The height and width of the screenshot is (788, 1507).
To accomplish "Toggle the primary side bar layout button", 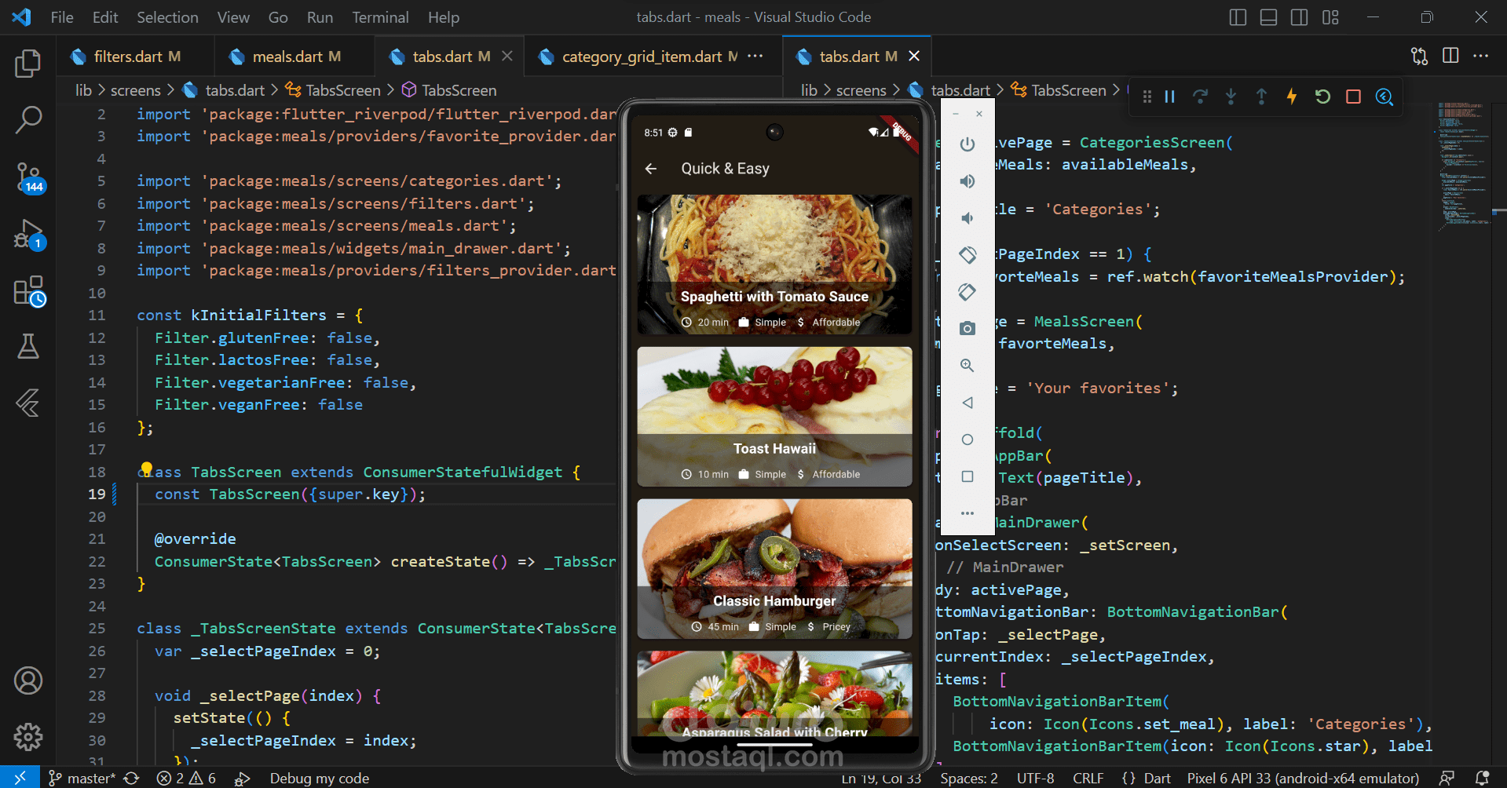I will (x=1238, y=17).
